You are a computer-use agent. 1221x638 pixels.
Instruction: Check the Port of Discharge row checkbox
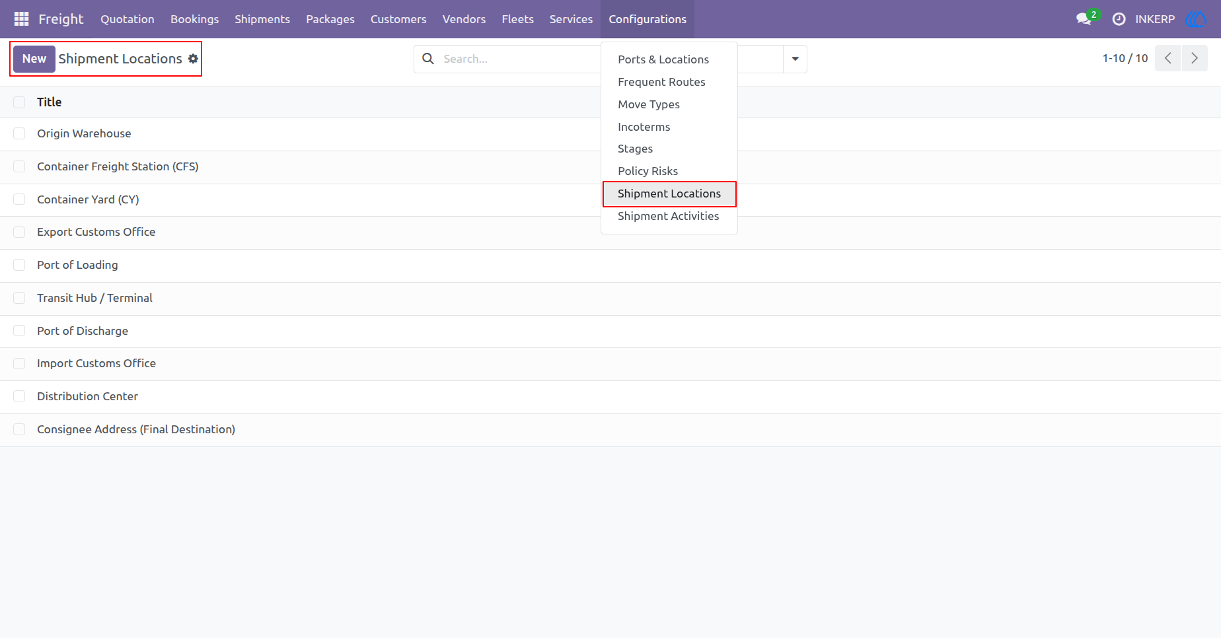tap(19, 331)
